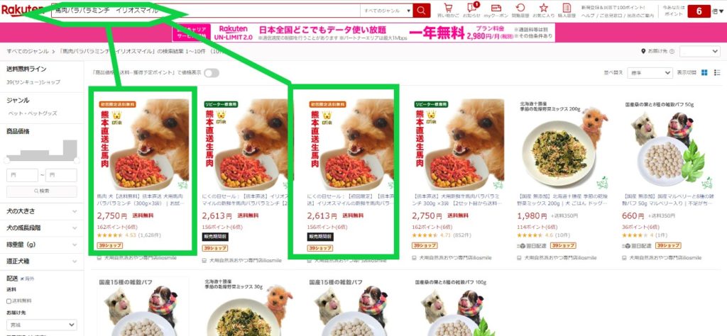Click the minimum price input field

[x=22, y=175]
